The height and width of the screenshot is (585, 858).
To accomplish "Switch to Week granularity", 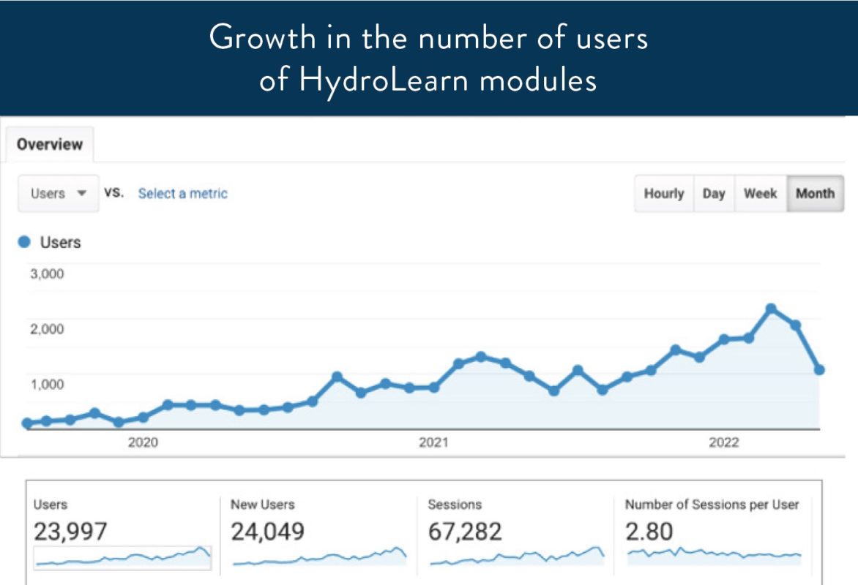I will click(x=760, y=194).
